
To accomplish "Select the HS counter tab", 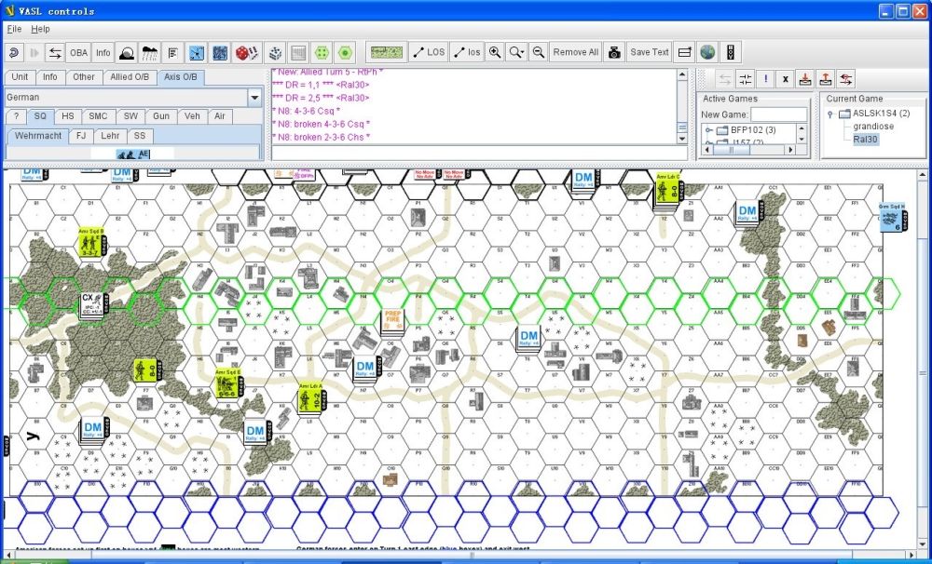I will [x=68, y=116].
